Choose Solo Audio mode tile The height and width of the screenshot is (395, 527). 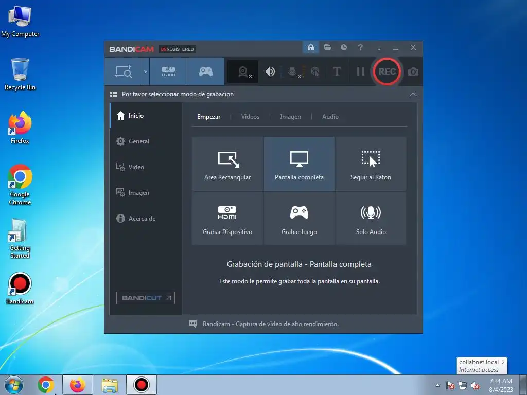point(371,218)
